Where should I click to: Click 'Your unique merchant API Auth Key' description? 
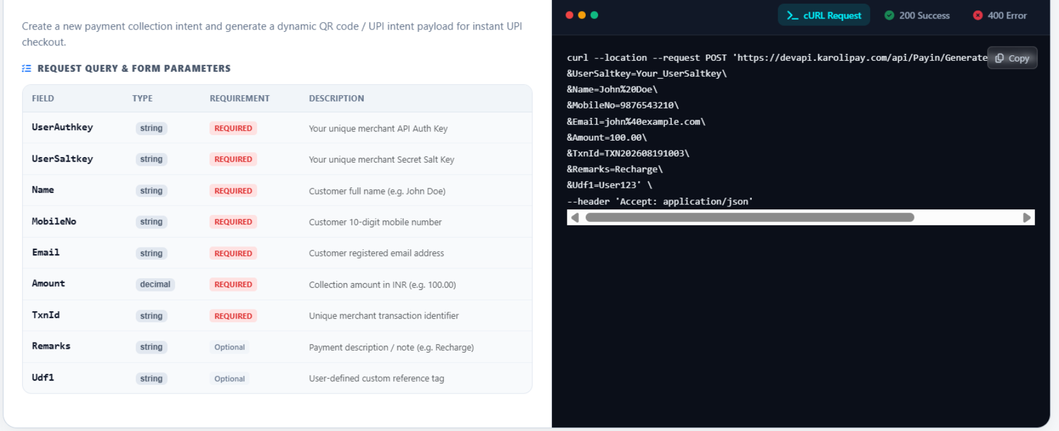coord(378,128)
